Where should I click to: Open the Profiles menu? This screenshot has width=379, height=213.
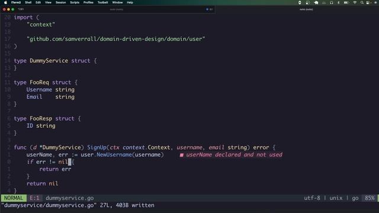coord(88,2)
